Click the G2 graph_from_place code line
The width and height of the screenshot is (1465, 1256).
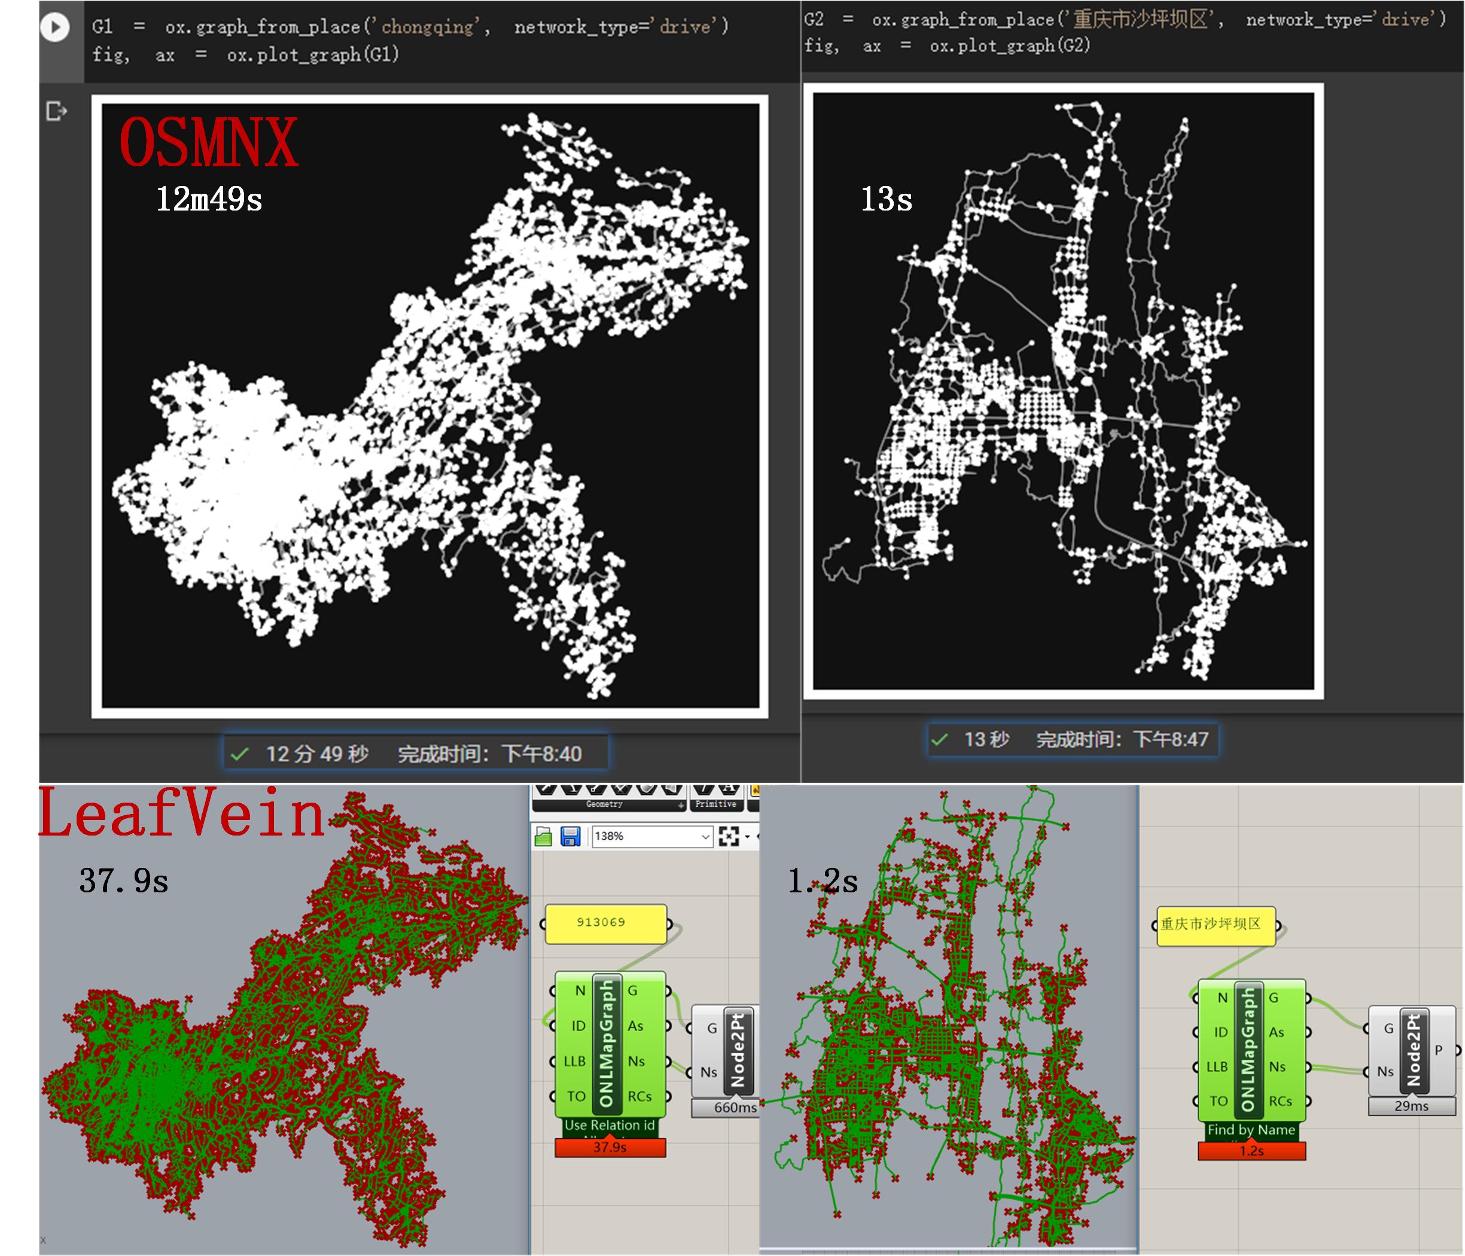[x=1125, y=19]
